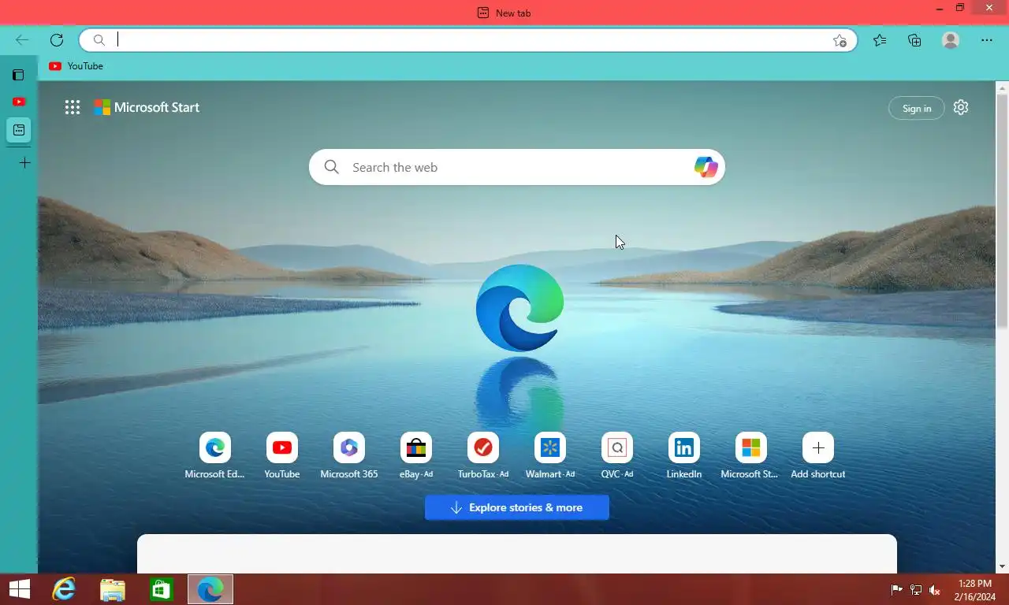Click the Search the web box

pos(516,167)
